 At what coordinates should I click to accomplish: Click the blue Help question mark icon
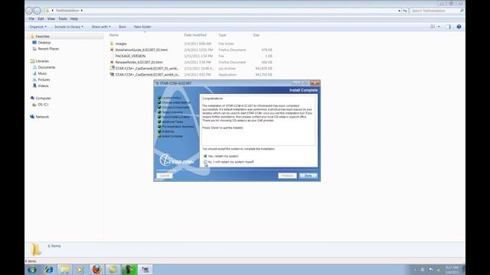(x=459, y=27)
